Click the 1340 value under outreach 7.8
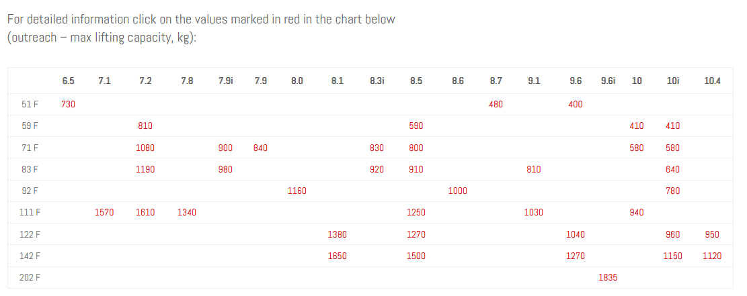This screenshot has width=747, height=296. point(187,212)
